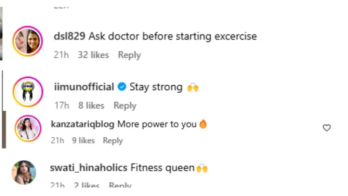Open swati_hinaholics' profile avatar

point(24,173)
